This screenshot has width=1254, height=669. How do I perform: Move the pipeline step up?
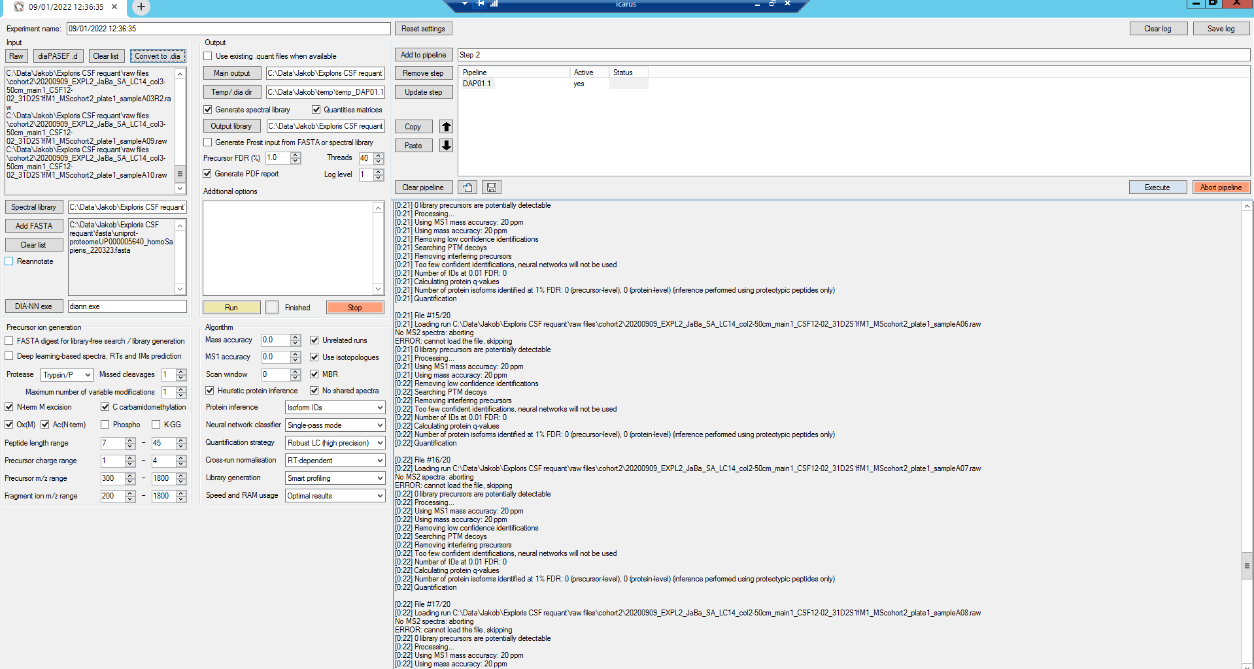coord(446,126)
